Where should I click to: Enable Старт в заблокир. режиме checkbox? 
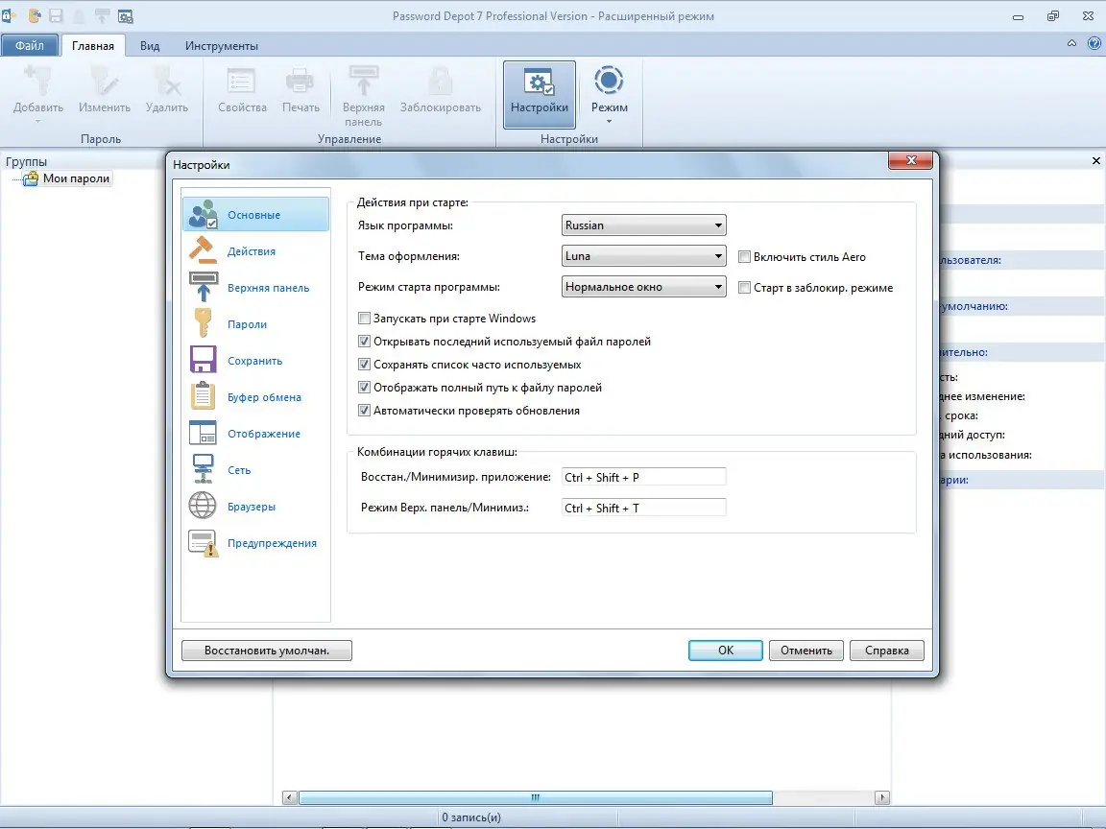(x=744, y=288)
